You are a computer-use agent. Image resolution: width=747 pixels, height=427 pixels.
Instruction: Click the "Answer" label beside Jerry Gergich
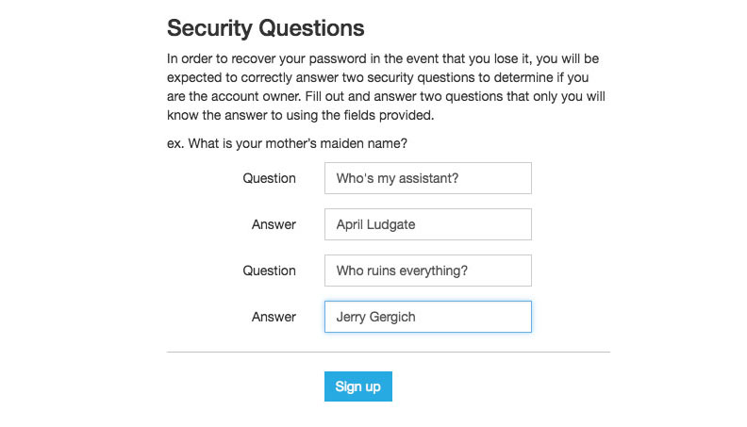274,317
